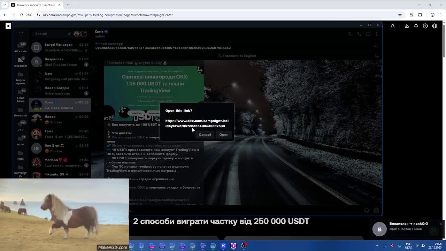Click the Chrome address bar
Image resolution: width=446 pixels, height=251 pixels.
(x=216, y=15)
